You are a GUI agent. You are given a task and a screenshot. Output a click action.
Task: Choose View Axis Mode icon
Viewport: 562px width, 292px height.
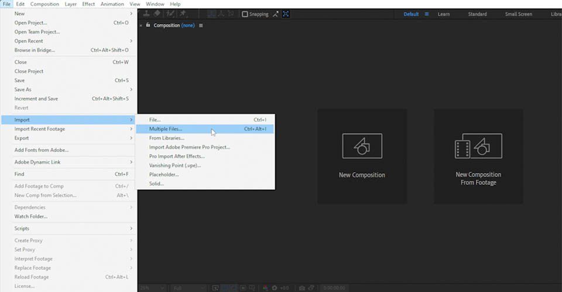[231, 13]
